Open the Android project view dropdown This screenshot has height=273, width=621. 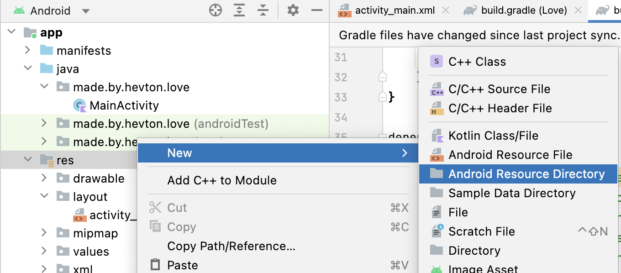click(51, 10)
